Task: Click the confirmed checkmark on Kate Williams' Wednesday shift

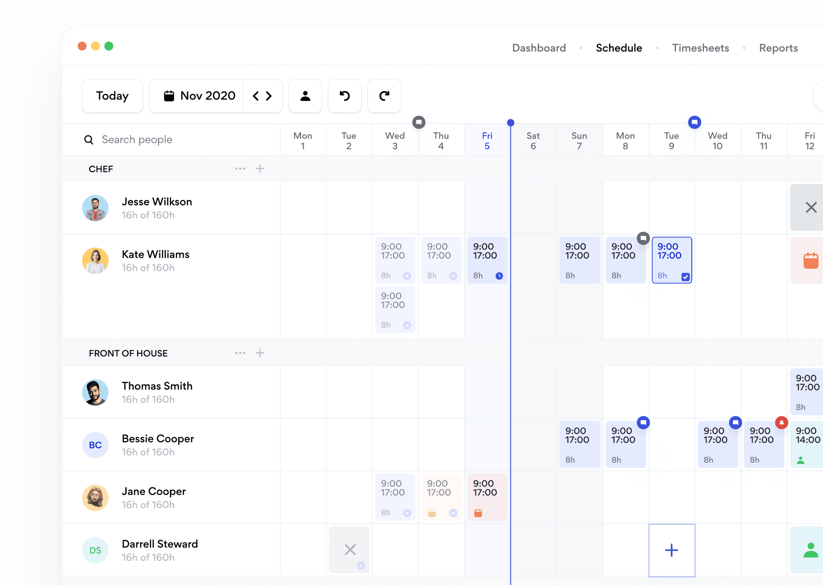Action: click(407, 276)
